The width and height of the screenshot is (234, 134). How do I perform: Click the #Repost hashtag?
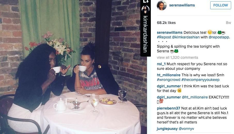click(x=164, y=37)
